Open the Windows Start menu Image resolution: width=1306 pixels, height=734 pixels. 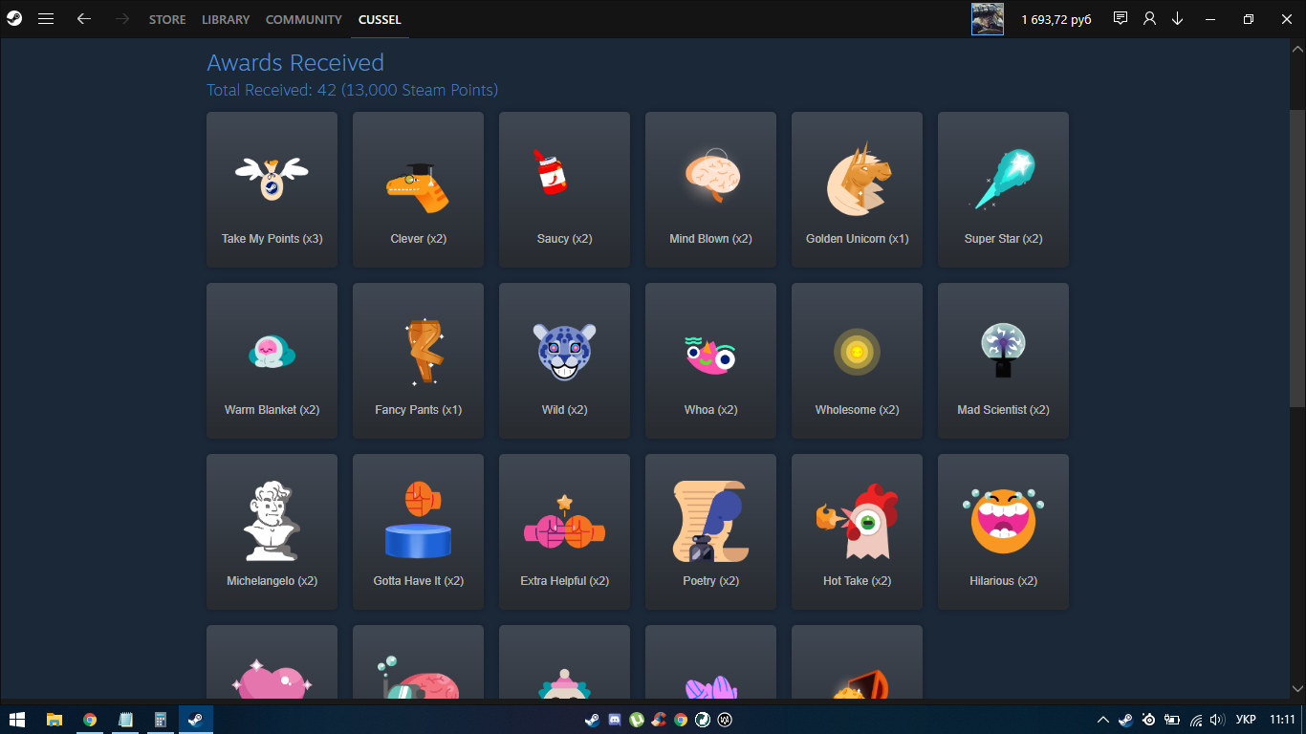pyautogui.click(x=17, y=720)
